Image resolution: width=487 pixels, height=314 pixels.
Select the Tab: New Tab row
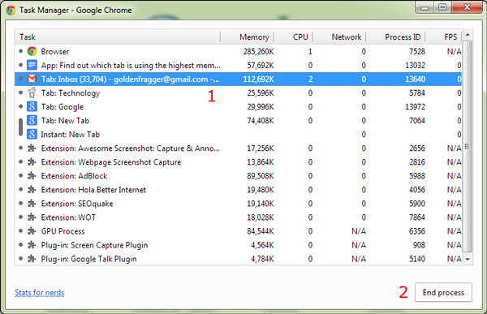pos(238,120)
